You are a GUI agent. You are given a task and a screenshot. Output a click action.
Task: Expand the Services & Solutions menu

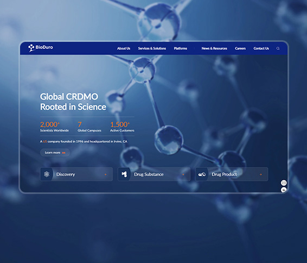pos(152,48)
